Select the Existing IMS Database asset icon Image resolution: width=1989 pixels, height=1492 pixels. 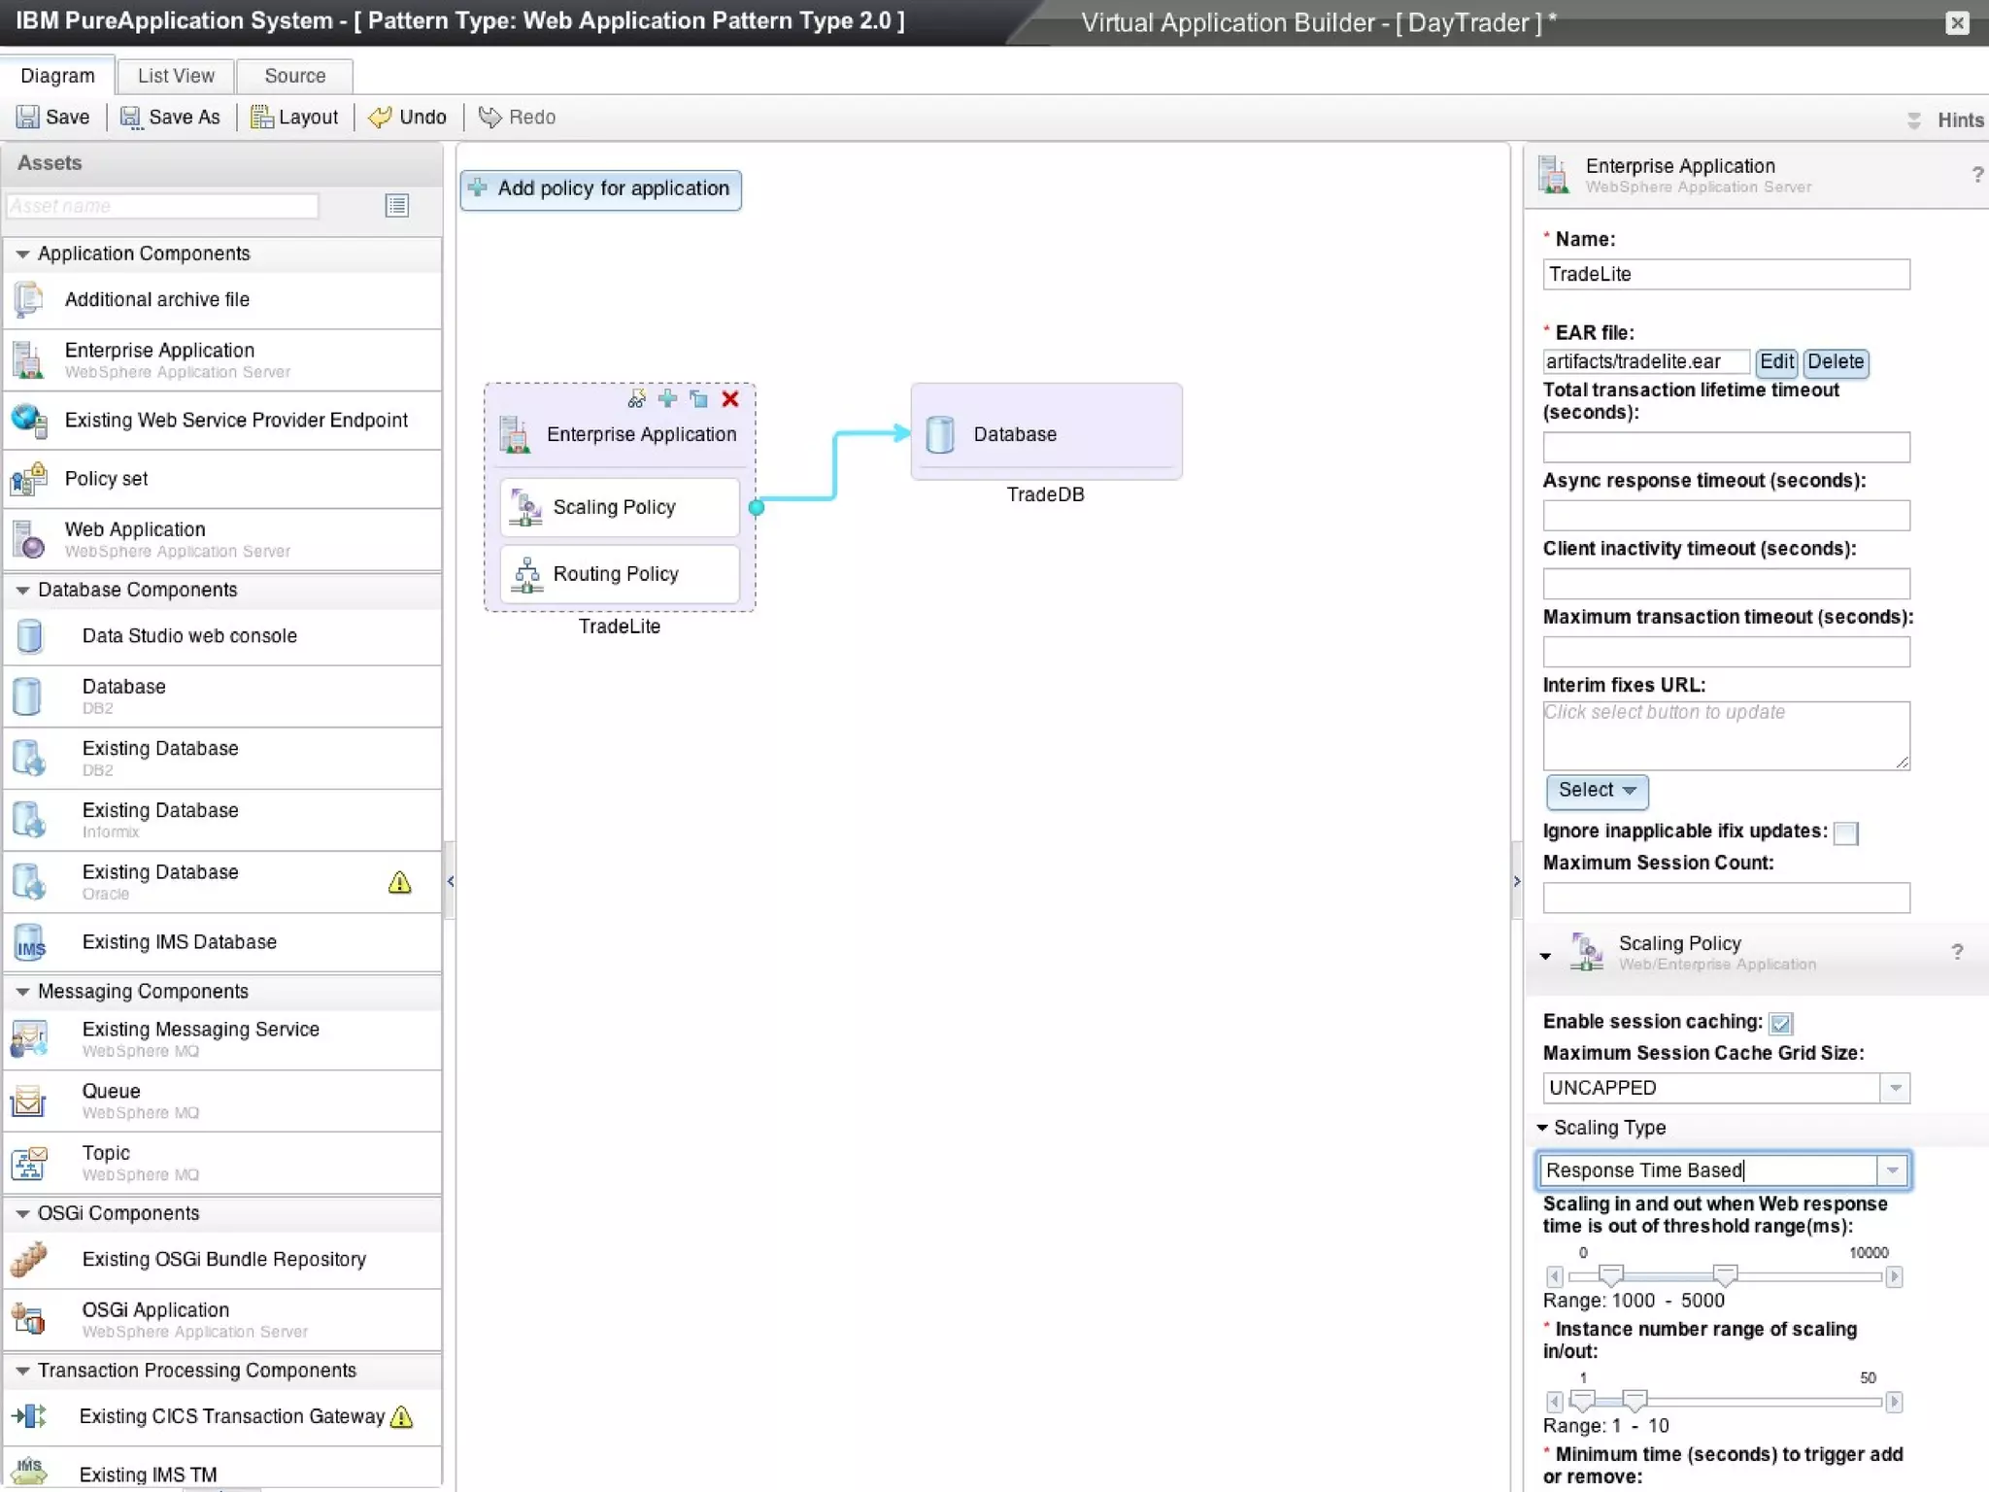pos(30,942)
